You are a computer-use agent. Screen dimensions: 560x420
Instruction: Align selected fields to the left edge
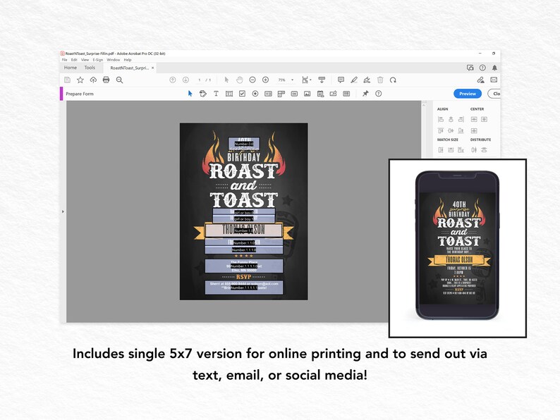[441, 119]
